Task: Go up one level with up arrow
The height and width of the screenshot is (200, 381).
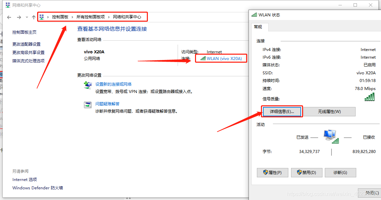Action: [34, 17]
